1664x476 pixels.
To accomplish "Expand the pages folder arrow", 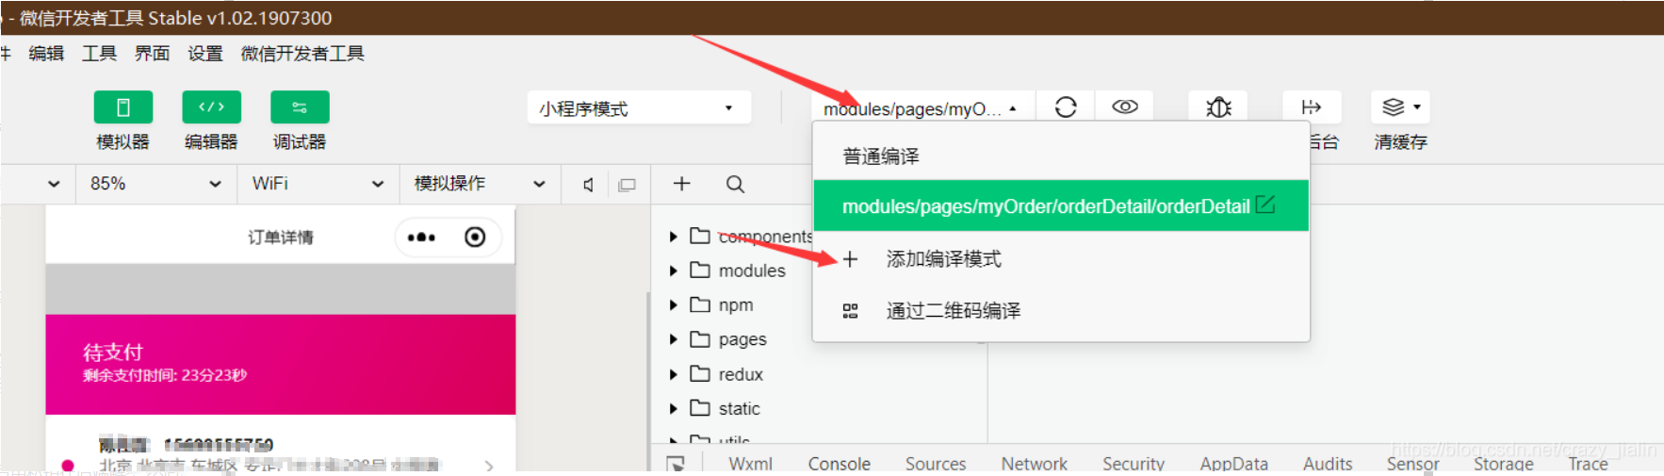I will pyautogui.click(x=673, y=339).
